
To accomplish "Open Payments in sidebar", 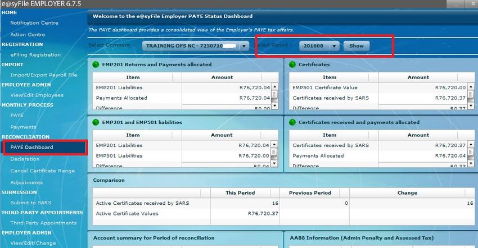I will pos(23,127).
